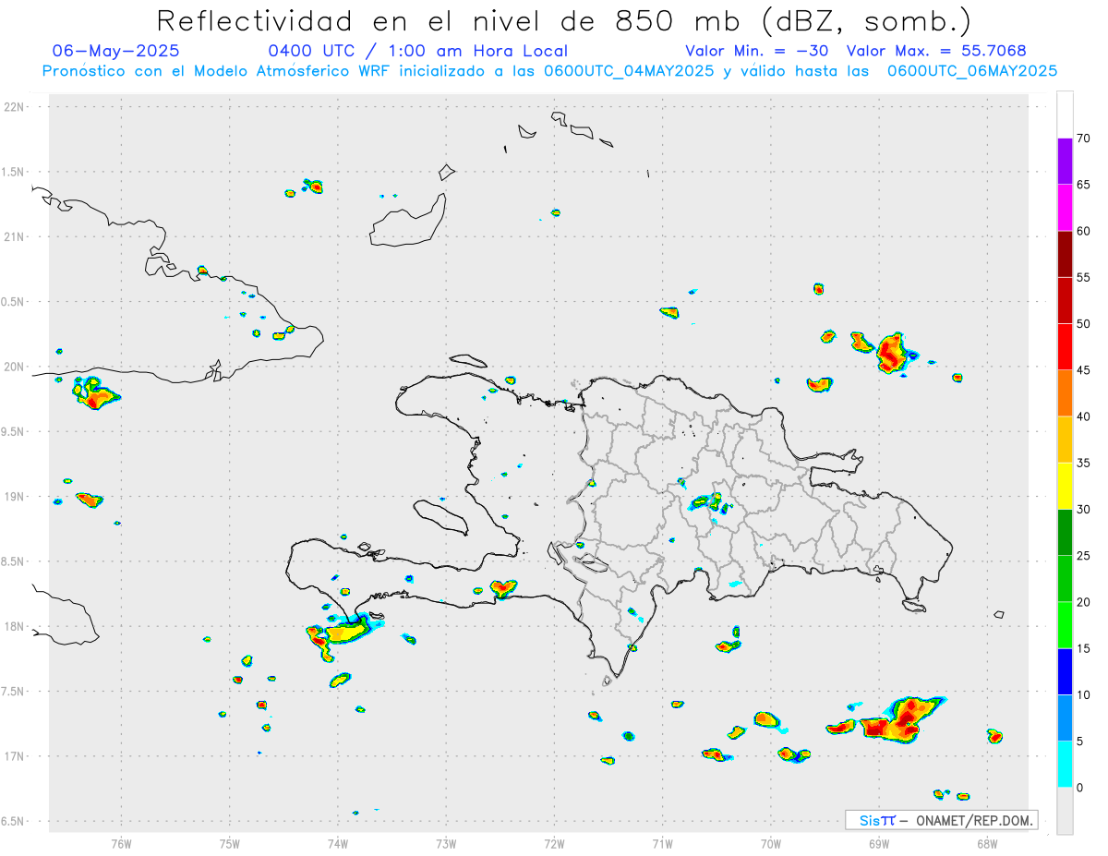This screenshot has width=1108, height=856.
Task: Click the '68W' longitude label
Action: (x=987, y=843)
